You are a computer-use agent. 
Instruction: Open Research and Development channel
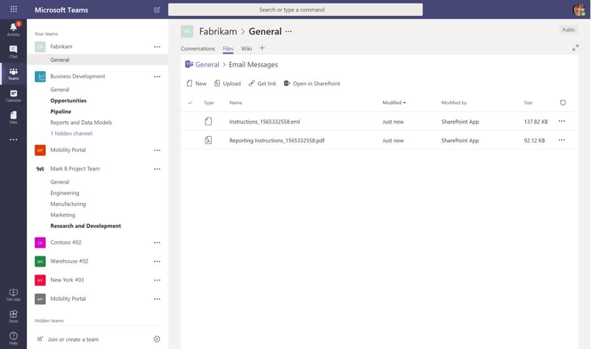tap(86, 225)
